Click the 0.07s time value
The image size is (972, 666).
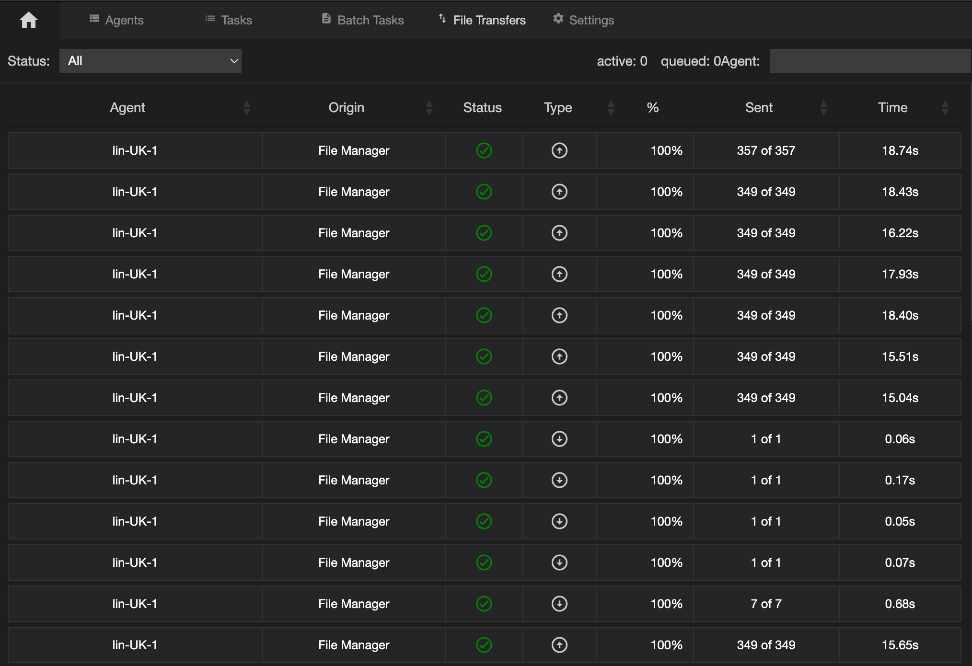[900, 563]
